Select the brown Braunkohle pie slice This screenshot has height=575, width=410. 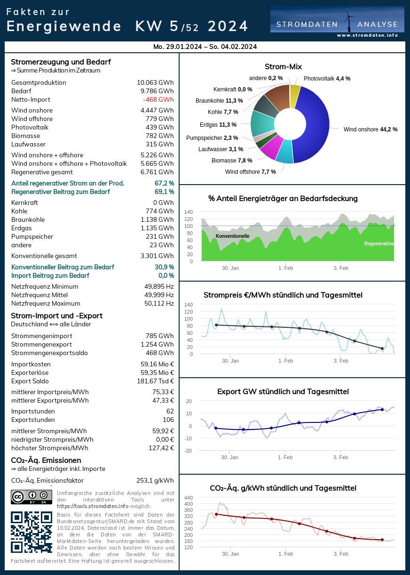coord(277,97)
